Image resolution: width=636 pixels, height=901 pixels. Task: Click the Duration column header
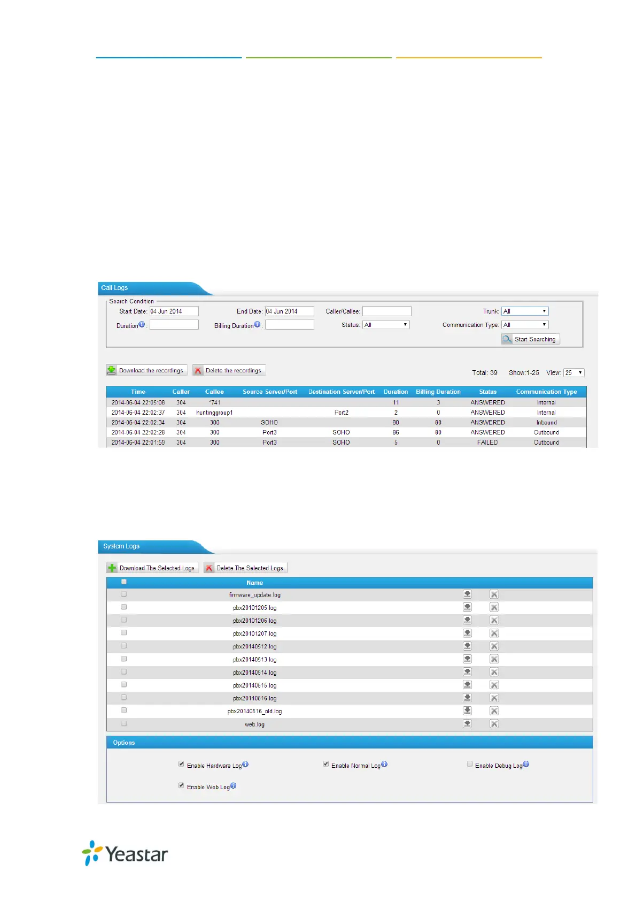pyautogui.click(x=395, y=392)
